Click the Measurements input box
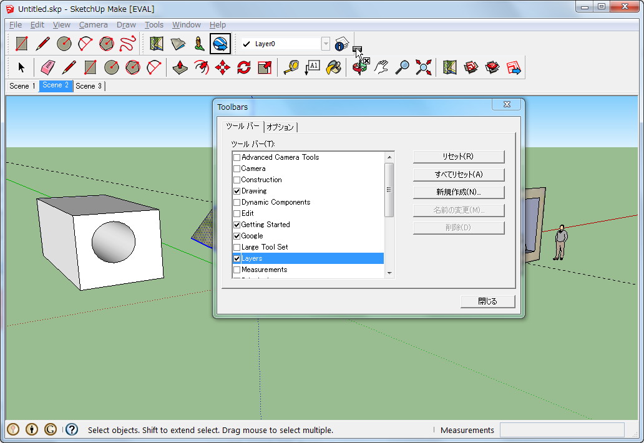This screenshot has width=644, height=443. pos(562,430)
